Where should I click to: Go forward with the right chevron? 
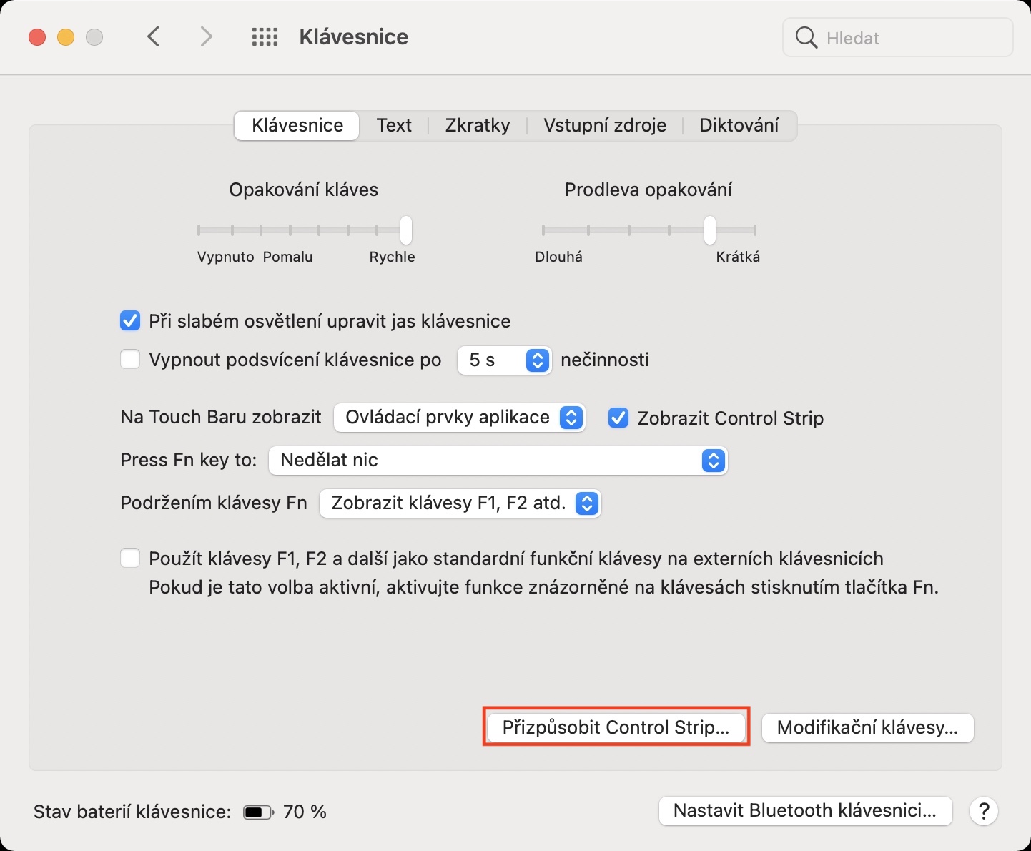point(206,37)
